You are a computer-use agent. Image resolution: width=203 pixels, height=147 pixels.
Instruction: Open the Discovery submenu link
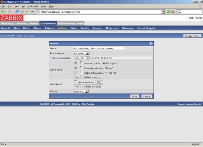(128, 28)
